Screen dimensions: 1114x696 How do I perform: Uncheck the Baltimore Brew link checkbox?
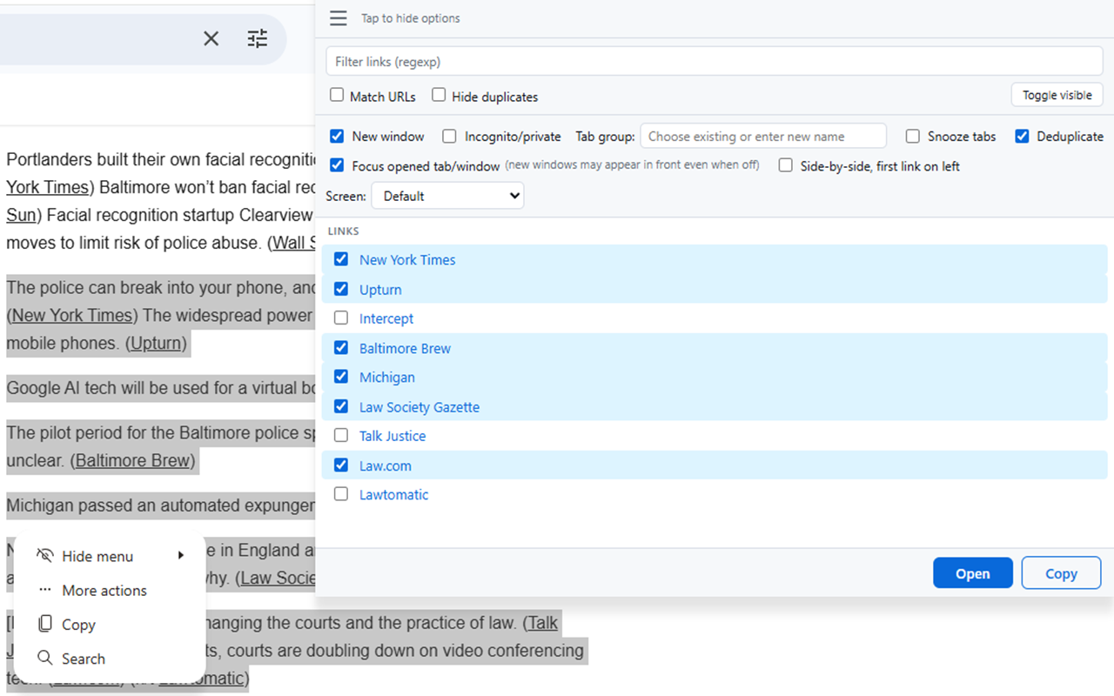click(341, 348)
